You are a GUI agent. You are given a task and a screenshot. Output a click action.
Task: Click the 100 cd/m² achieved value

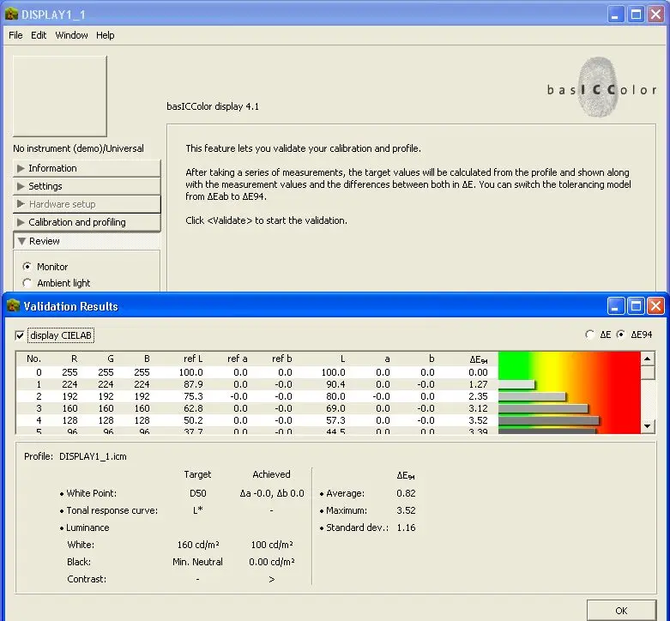click(x=272, y=545)
